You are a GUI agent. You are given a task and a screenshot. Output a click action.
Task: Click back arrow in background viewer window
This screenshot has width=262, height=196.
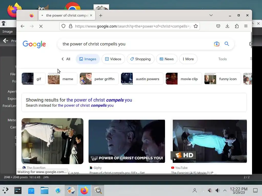click(x=6, y=41)
